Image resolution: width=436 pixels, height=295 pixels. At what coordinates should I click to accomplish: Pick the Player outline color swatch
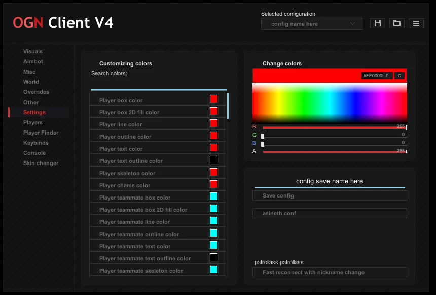coord(213,136)
